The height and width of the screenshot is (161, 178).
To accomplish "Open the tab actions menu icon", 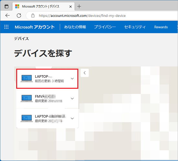I will tap(6, 6).
